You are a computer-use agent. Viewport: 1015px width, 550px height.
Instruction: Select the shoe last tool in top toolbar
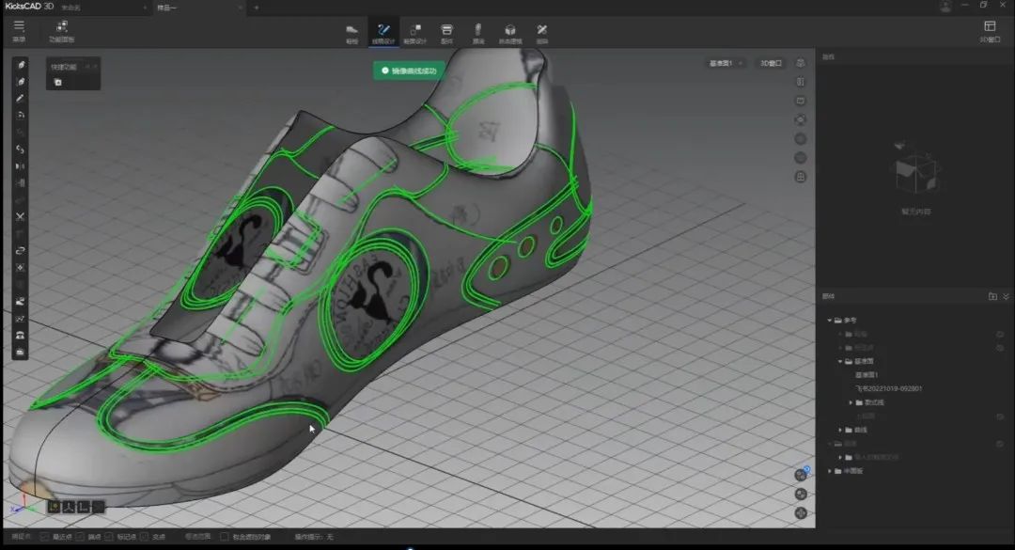[x=352, y=30]
